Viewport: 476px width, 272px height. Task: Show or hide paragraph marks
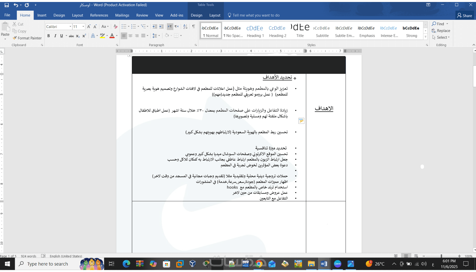tap(193, 27)
